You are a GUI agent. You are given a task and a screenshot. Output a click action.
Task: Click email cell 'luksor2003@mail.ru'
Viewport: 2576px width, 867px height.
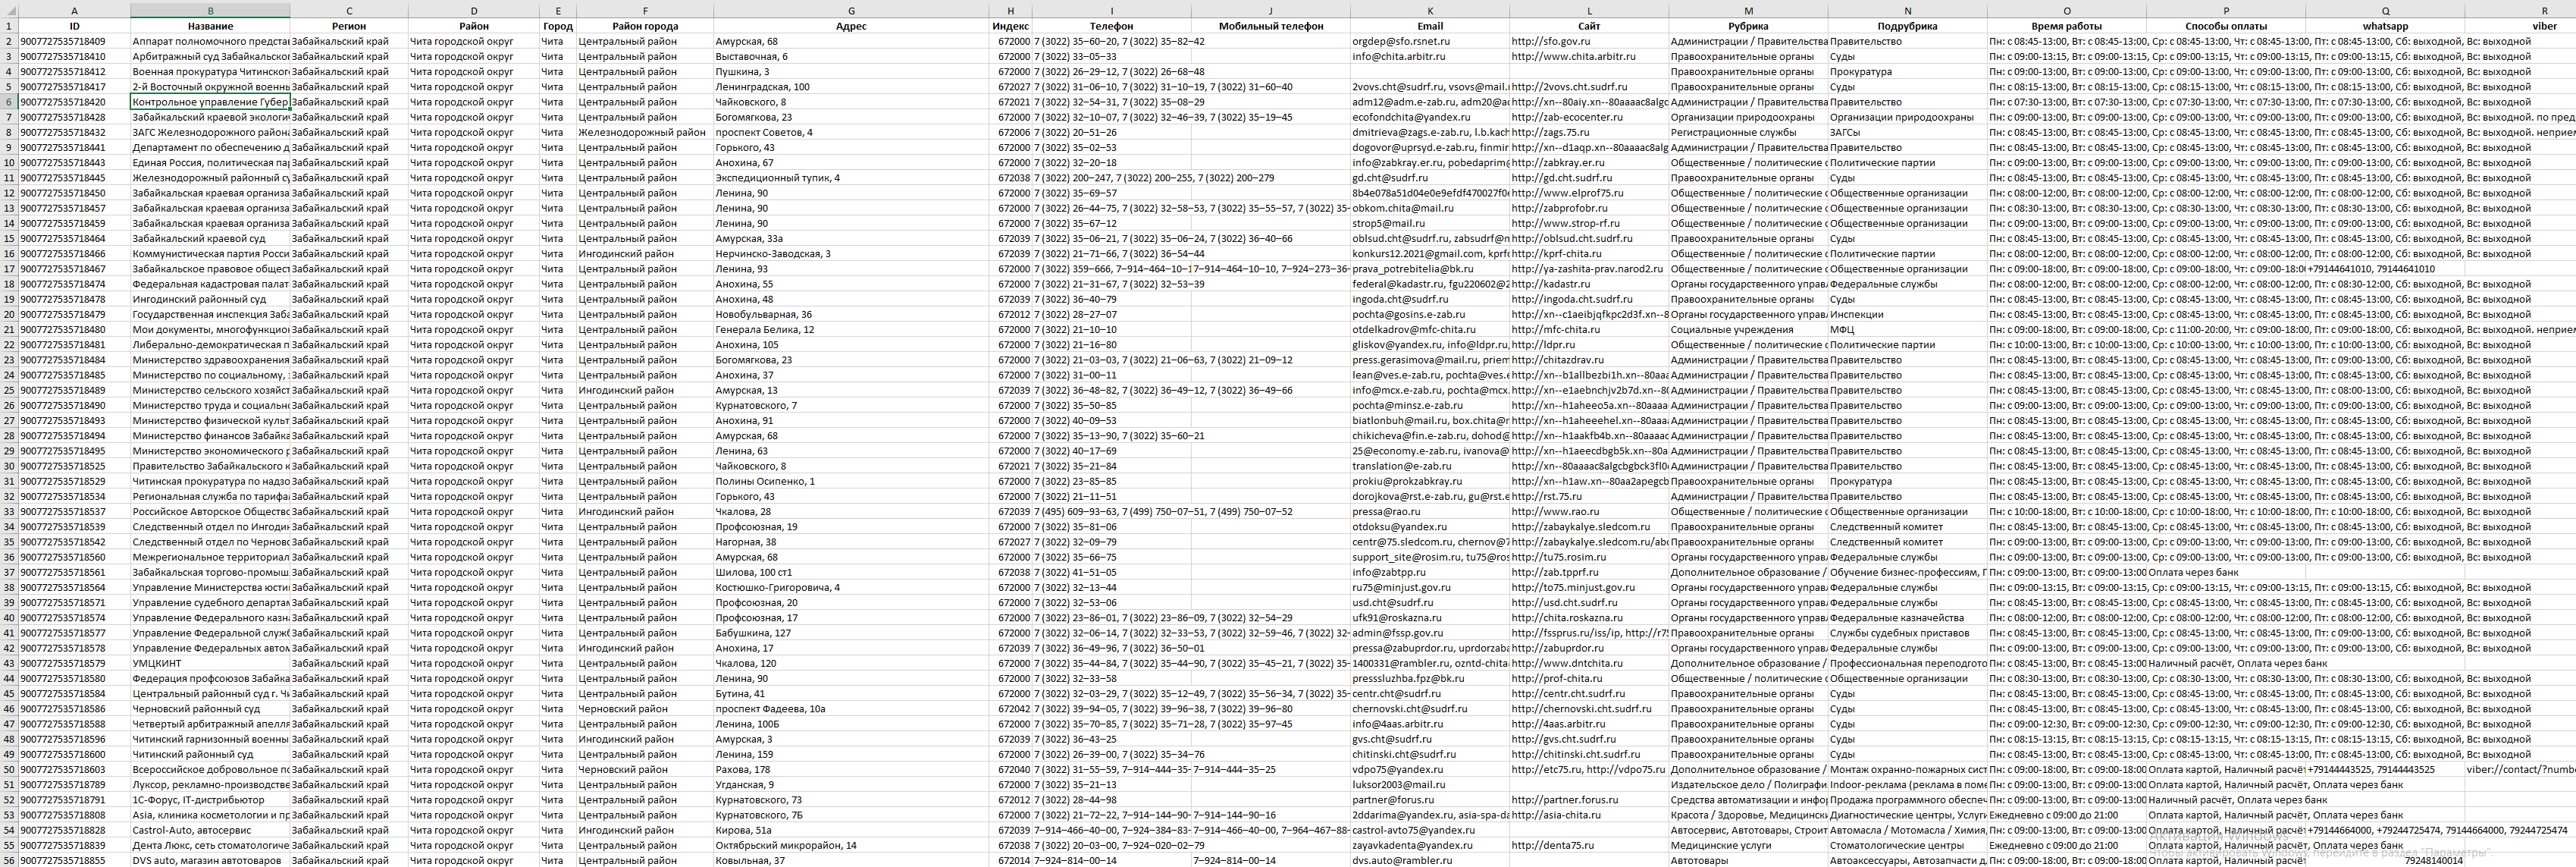[x=1430, y=785]
